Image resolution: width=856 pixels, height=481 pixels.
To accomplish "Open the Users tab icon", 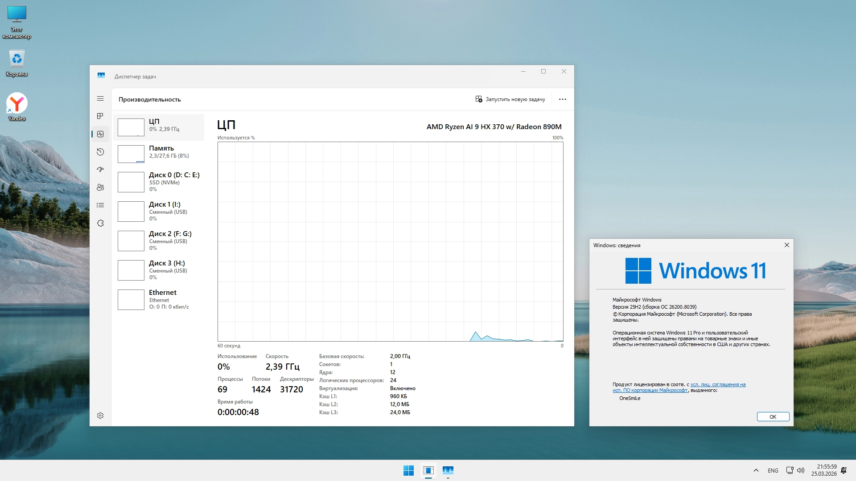I will coord(100,188).
